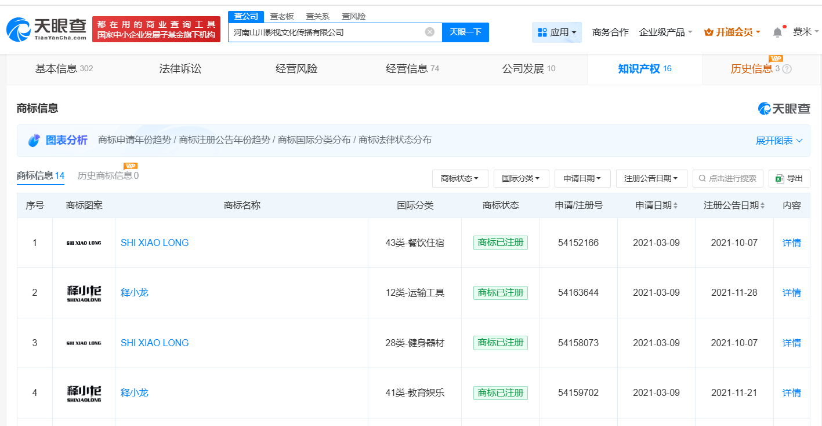822x426 pixels.
Task: Click the question mark beside 历史信息
Action: click(x=787, y=68)
